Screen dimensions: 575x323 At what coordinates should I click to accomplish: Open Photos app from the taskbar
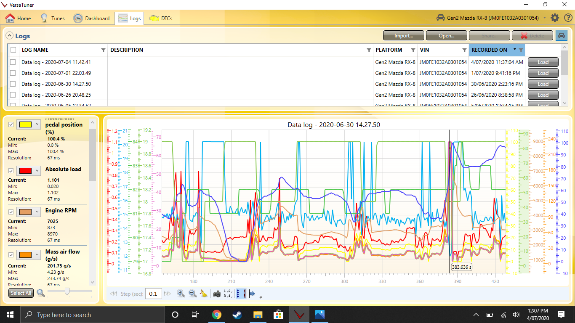[320, 315]
